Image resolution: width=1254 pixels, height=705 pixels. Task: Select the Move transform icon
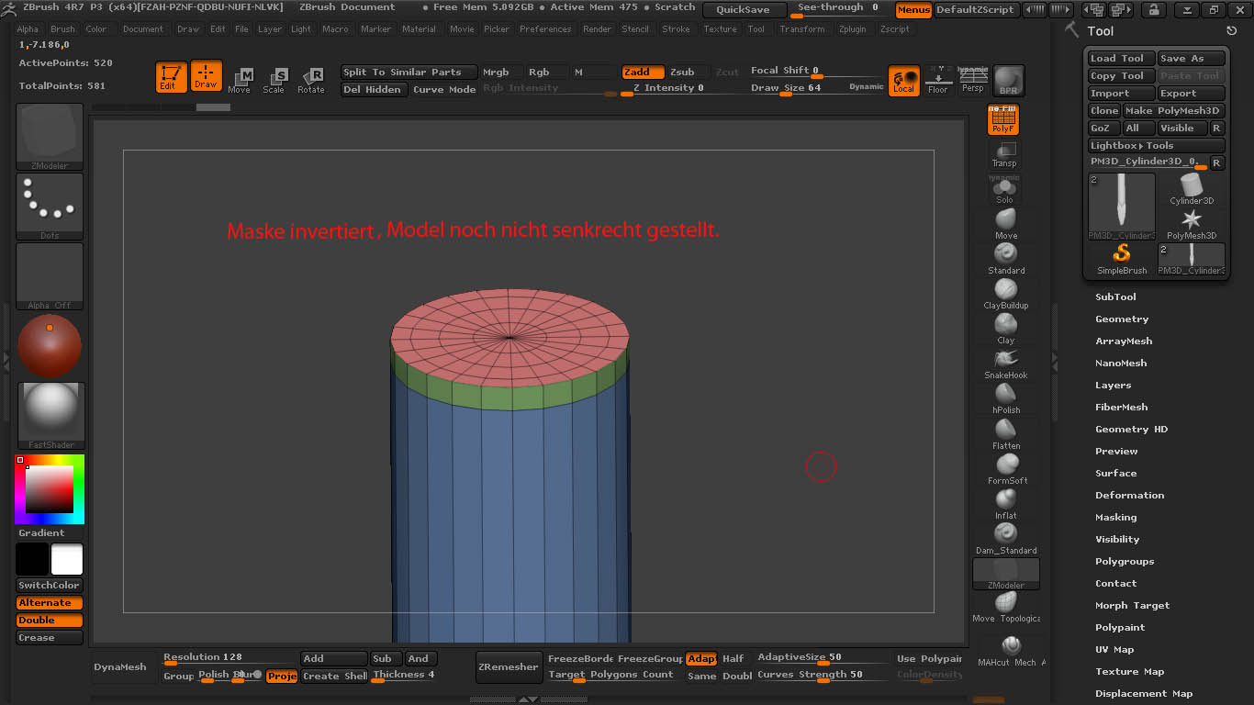[240, 80]
